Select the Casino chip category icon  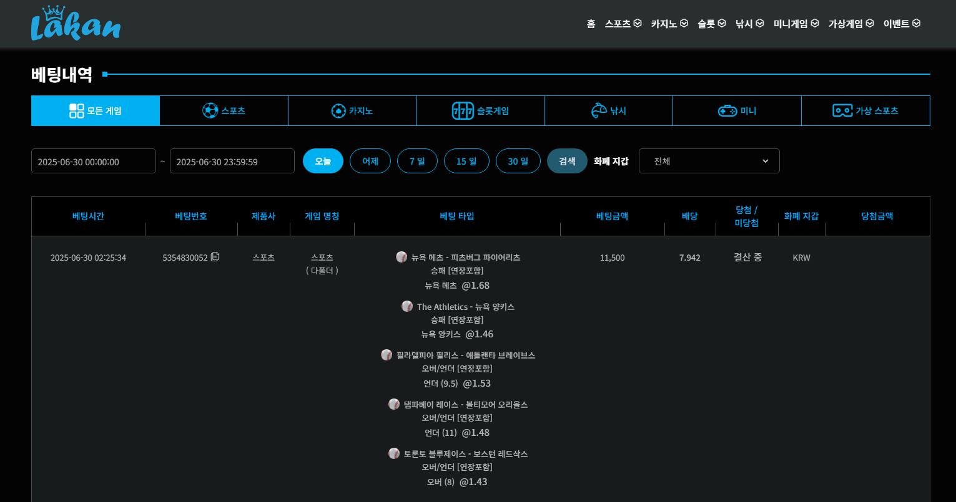[338, 110]
